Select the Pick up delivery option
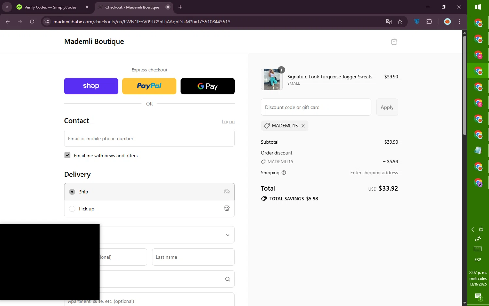The width and height of the screenshot is (489, 306). pyautogui.click(x=149, y=209)
